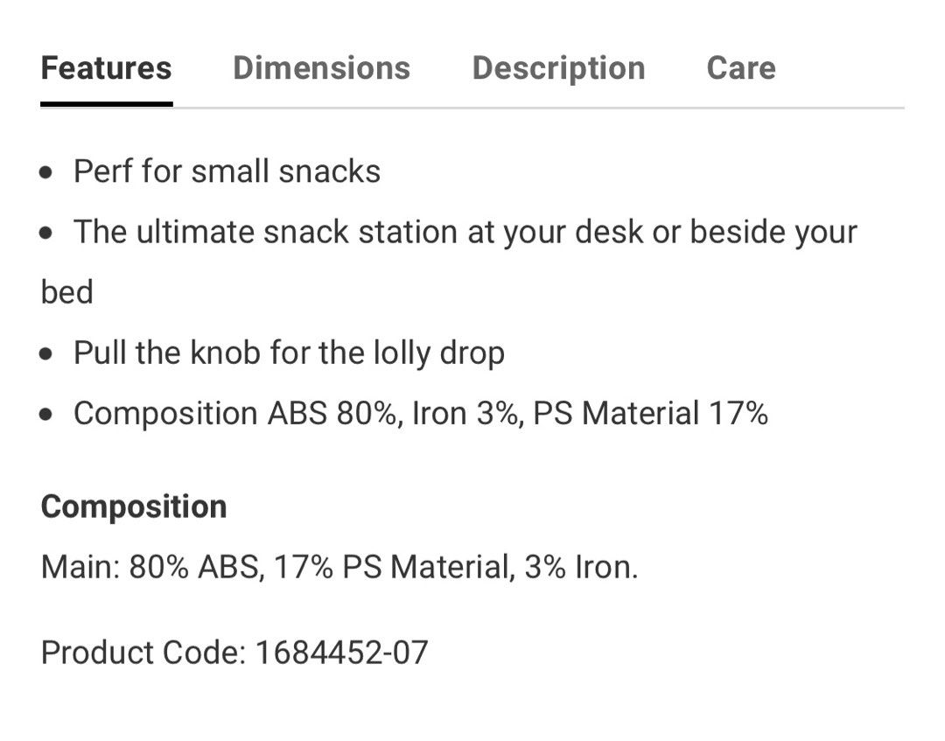Viewport: 945px width, 741px height.
Task: Open the Features tab
Action: point(106,68)
